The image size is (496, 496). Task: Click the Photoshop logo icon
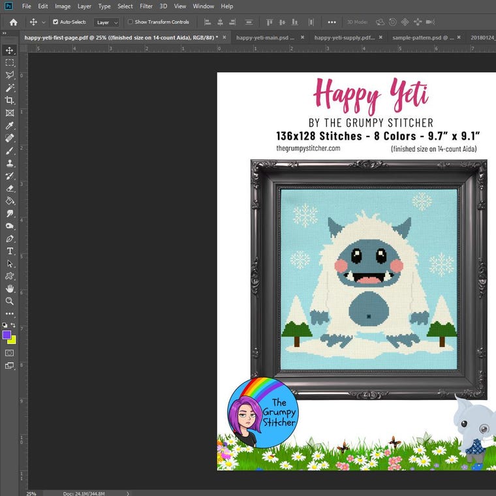(x=8, y=6)
